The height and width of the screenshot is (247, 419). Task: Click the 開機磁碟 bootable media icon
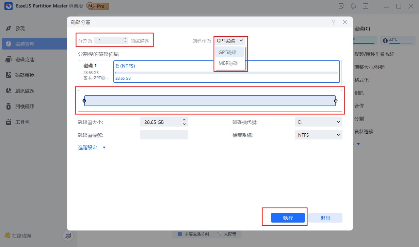[9, 107]
